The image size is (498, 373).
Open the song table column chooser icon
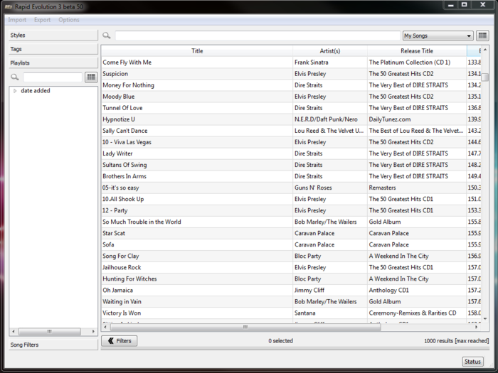(482, 36)
